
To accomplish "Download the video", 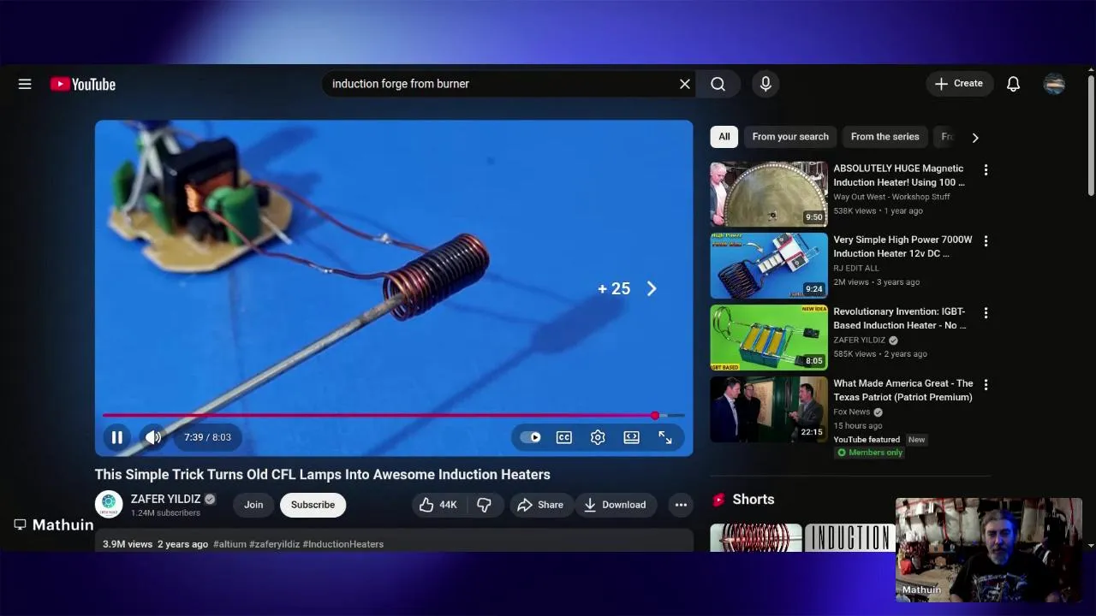I will click(x=616, y=505).
